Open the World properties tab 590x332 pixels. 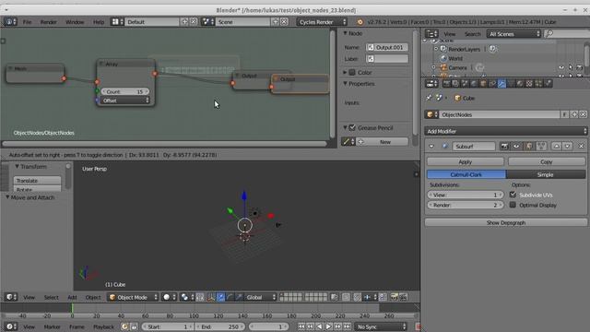pos(474,84)
